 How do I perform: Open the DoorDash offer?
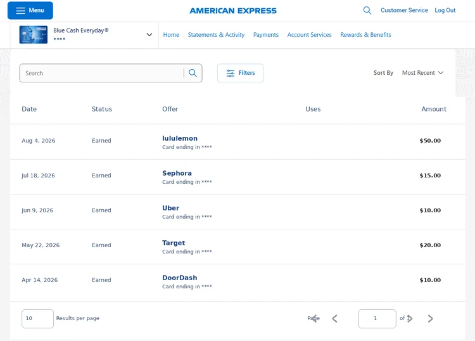[180, 278]
